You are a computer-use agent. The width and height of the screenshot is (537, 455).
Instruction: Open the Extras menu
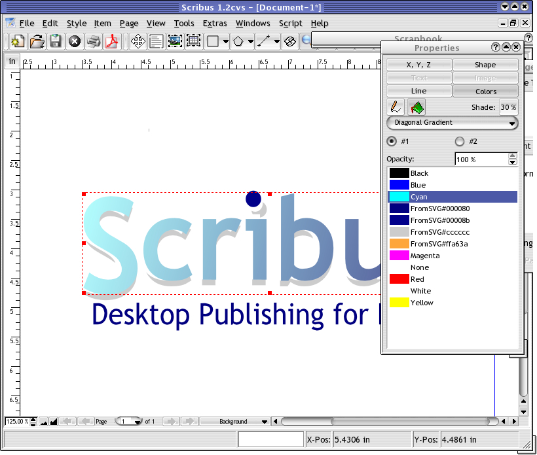[215, 24]
